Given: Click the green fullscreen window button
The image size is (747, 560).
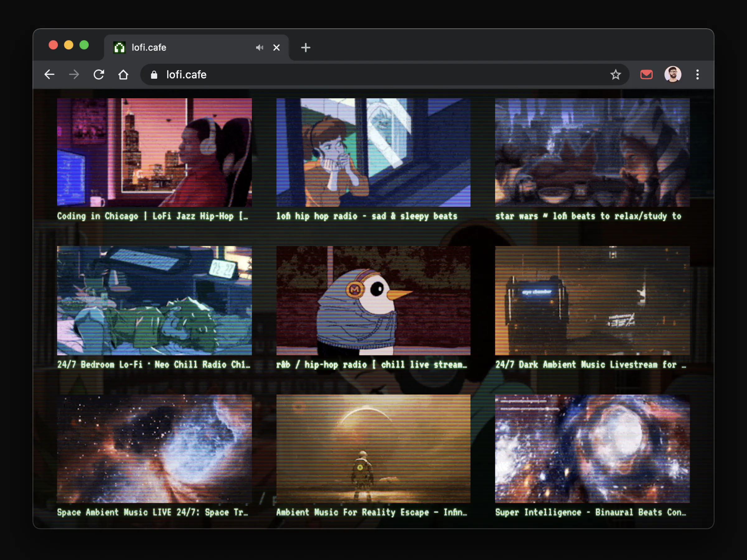Looking at the screenshot, I should coord(84,45).
